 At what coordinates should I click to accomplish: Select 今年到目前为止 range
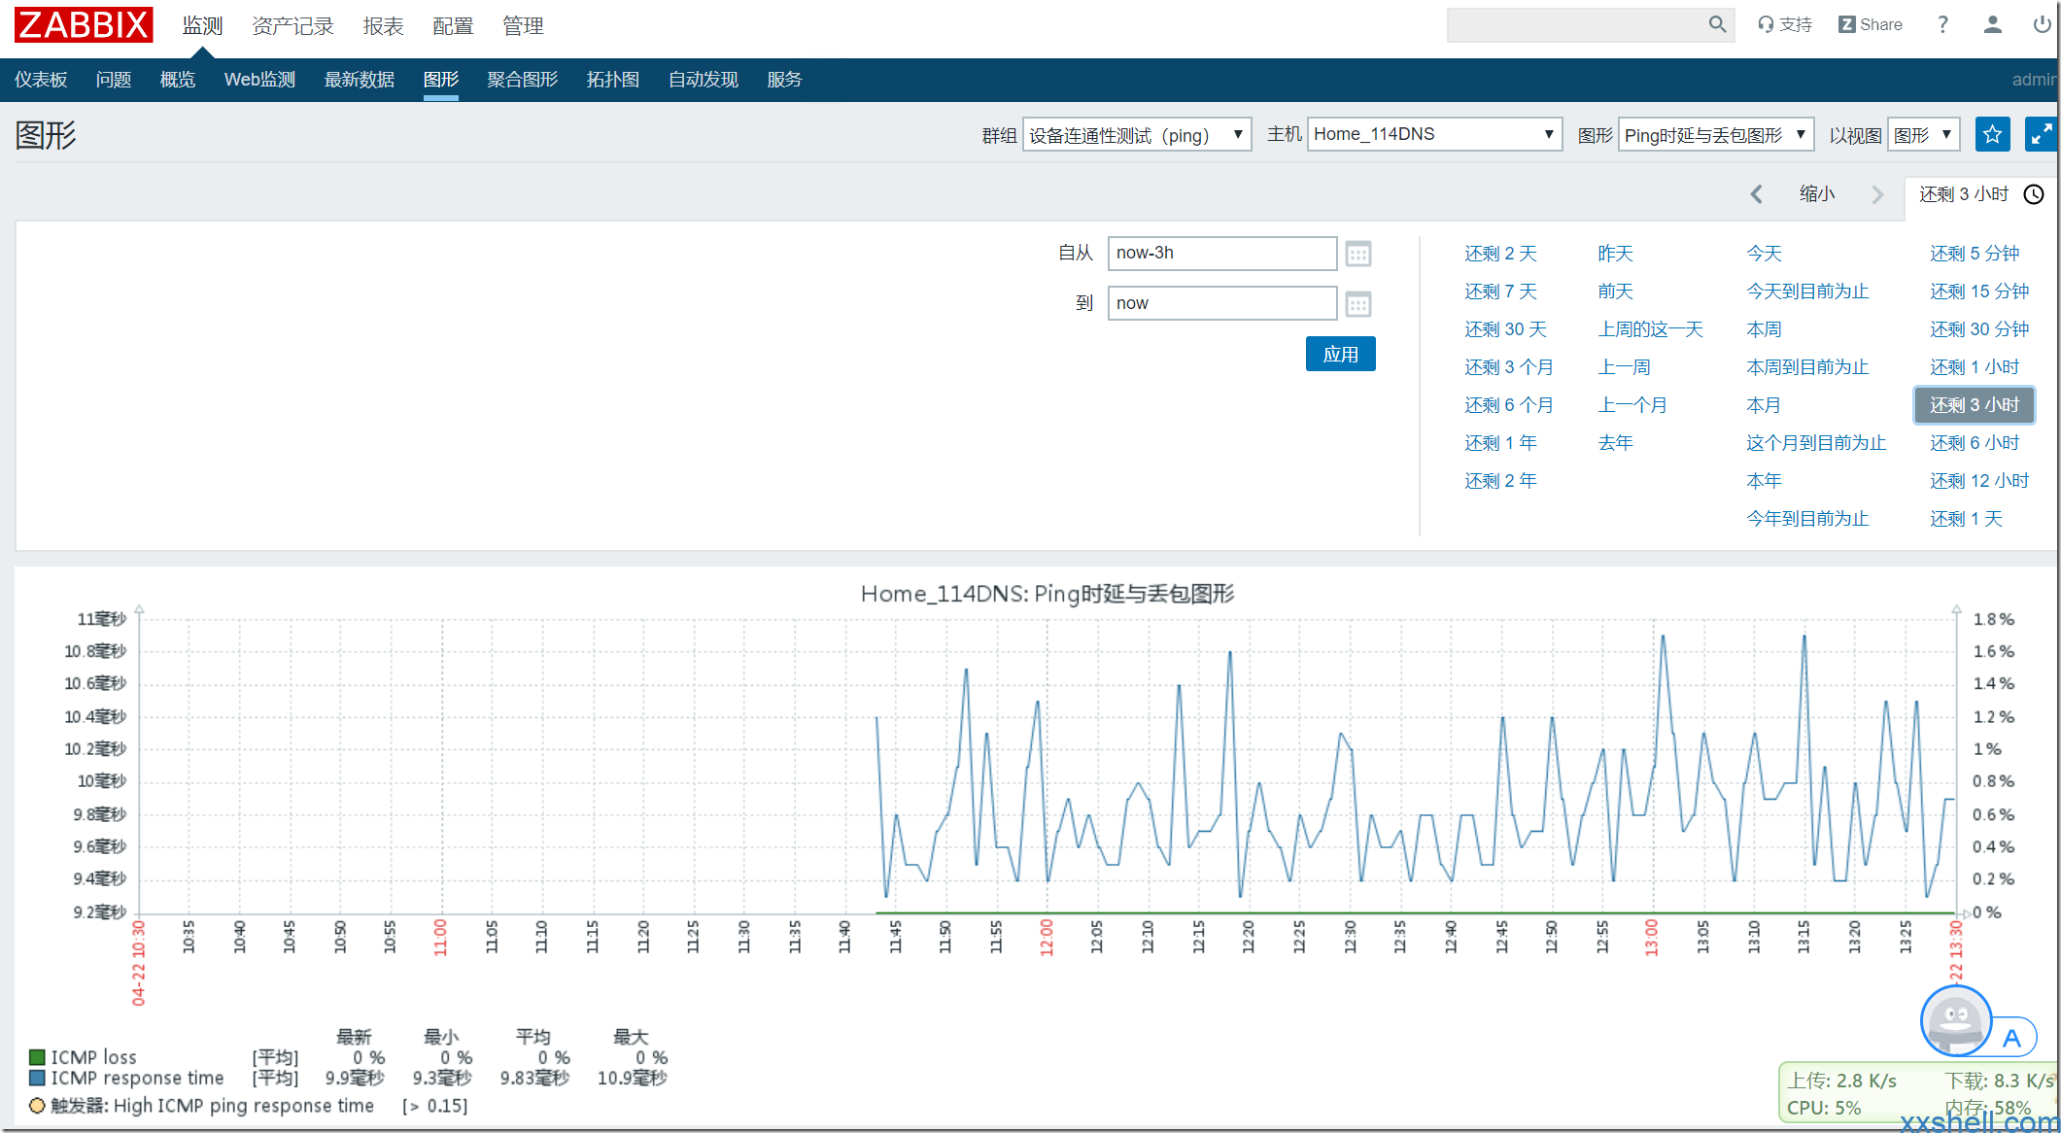click(x=1807, y=519)
